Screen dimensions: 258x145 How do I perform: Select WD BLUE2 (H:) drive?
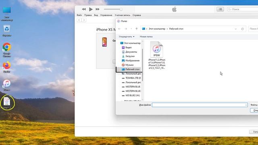click(131, 95)
